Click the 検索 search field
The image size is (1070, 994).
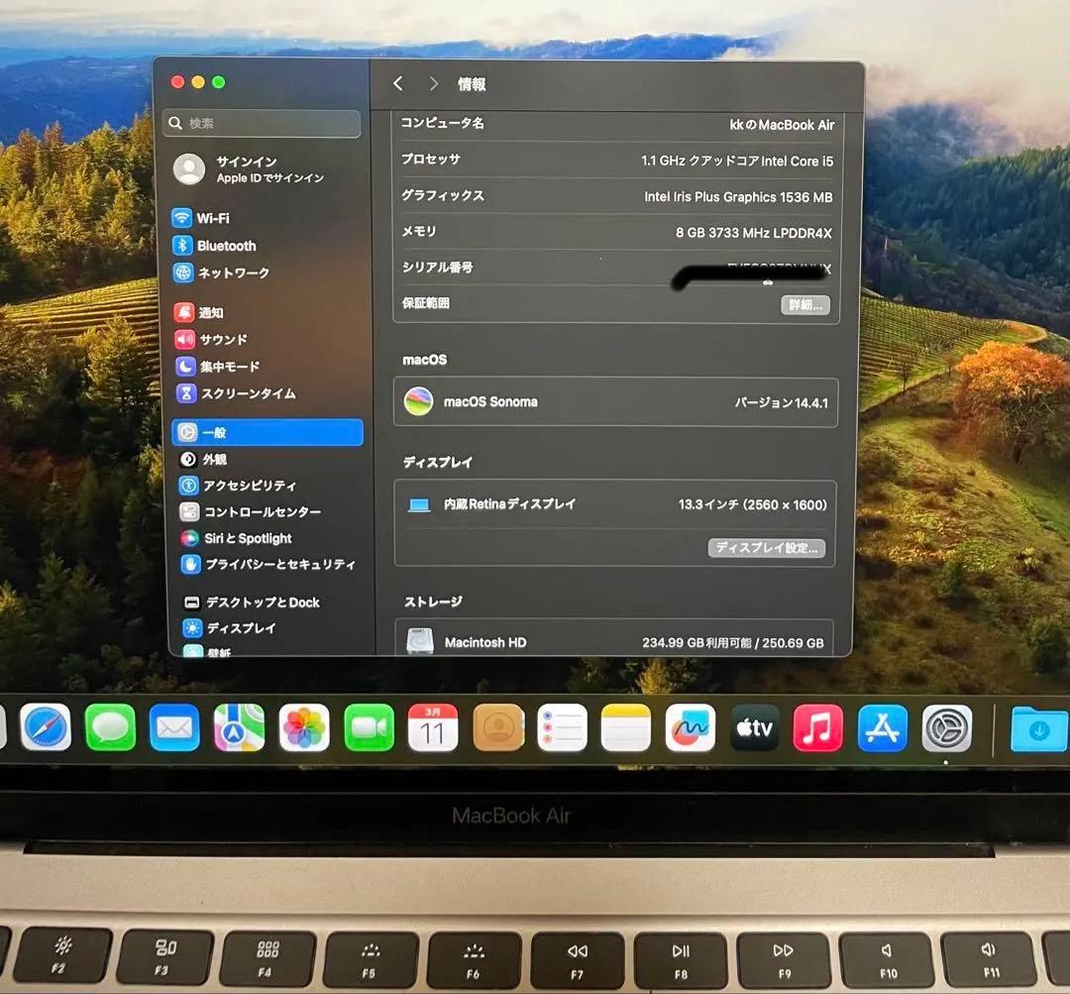pyautogui.click(x=261, y=123)
